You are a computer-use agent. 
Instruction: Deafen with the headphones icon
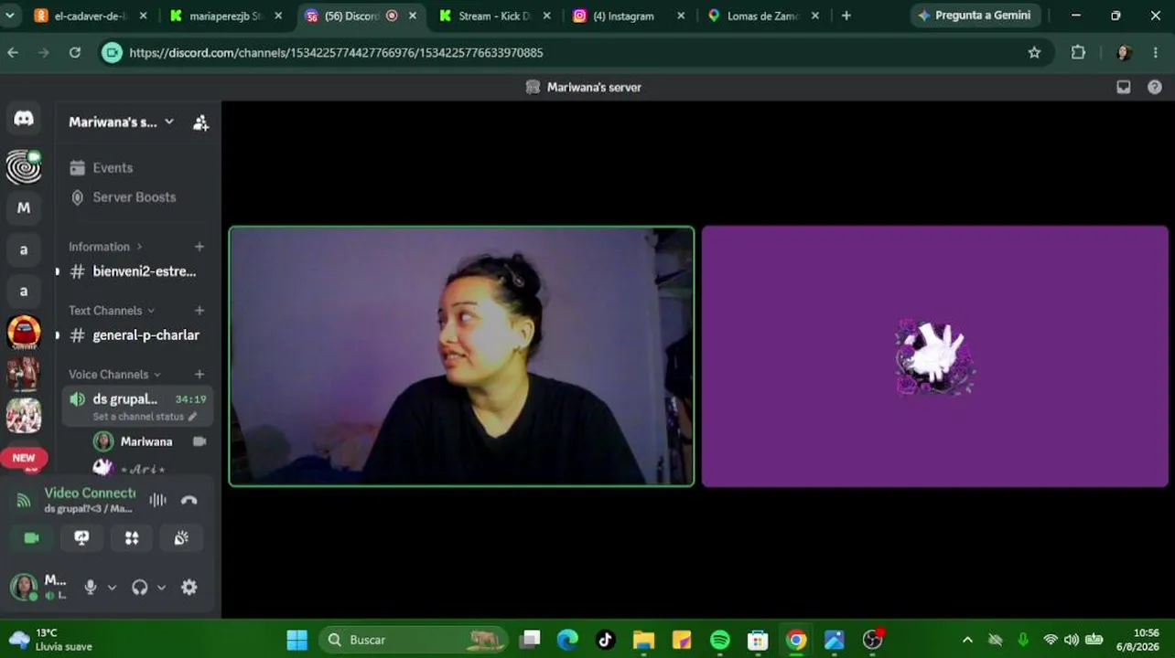pos(139,588)
